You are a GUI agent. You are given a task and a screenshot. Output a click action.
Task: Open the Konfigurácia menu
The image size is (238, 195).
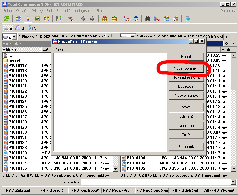point(83,11)
